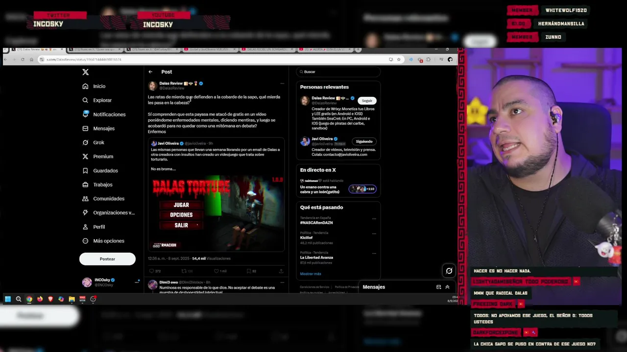Open Chrome from the taskbar
Screen dimensions: 627x352
29,299
